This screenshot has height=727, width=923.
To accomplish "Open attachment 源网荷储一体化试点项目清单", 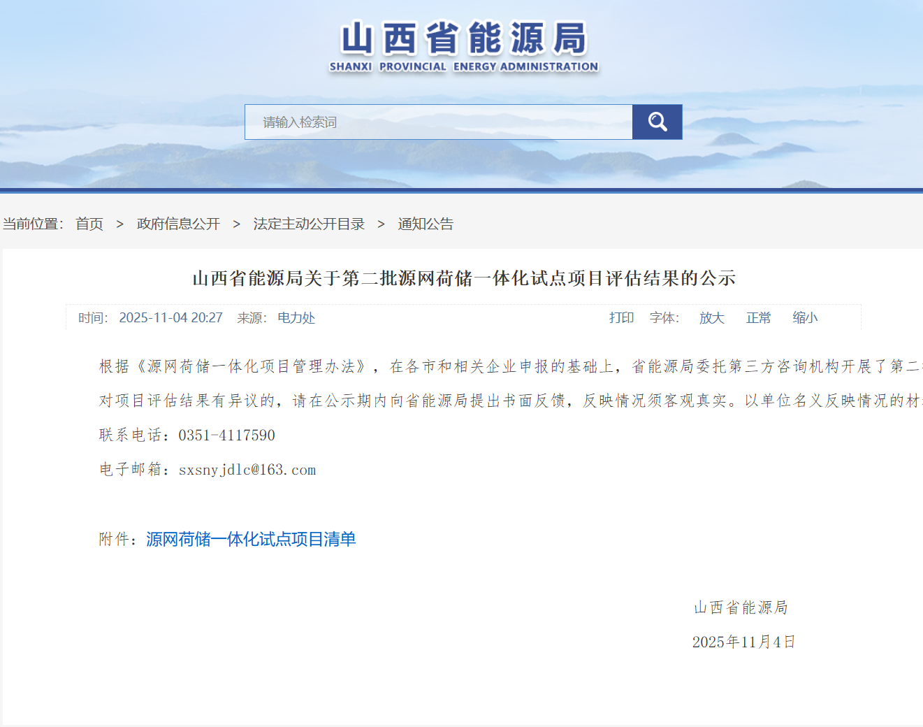I will tap(251, 539).
